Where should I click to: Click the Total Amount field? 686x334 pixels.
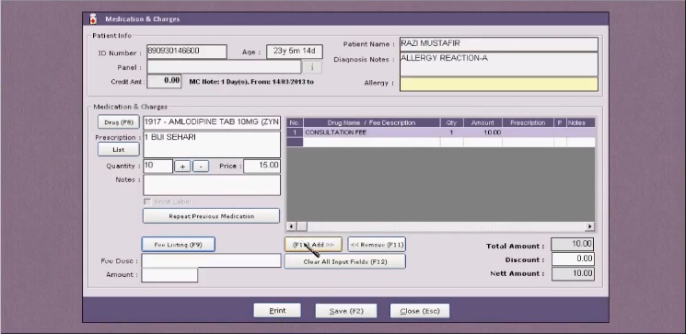pyautogui.click(x=573, y=245)
